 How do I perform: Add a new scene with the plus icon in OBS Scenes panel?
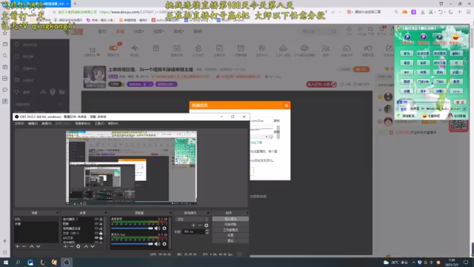(17, 246)
